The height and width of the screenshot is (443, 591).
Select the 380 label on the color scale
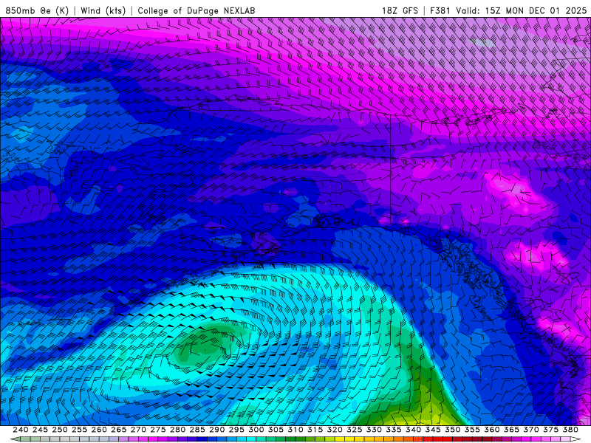[570, 430]
